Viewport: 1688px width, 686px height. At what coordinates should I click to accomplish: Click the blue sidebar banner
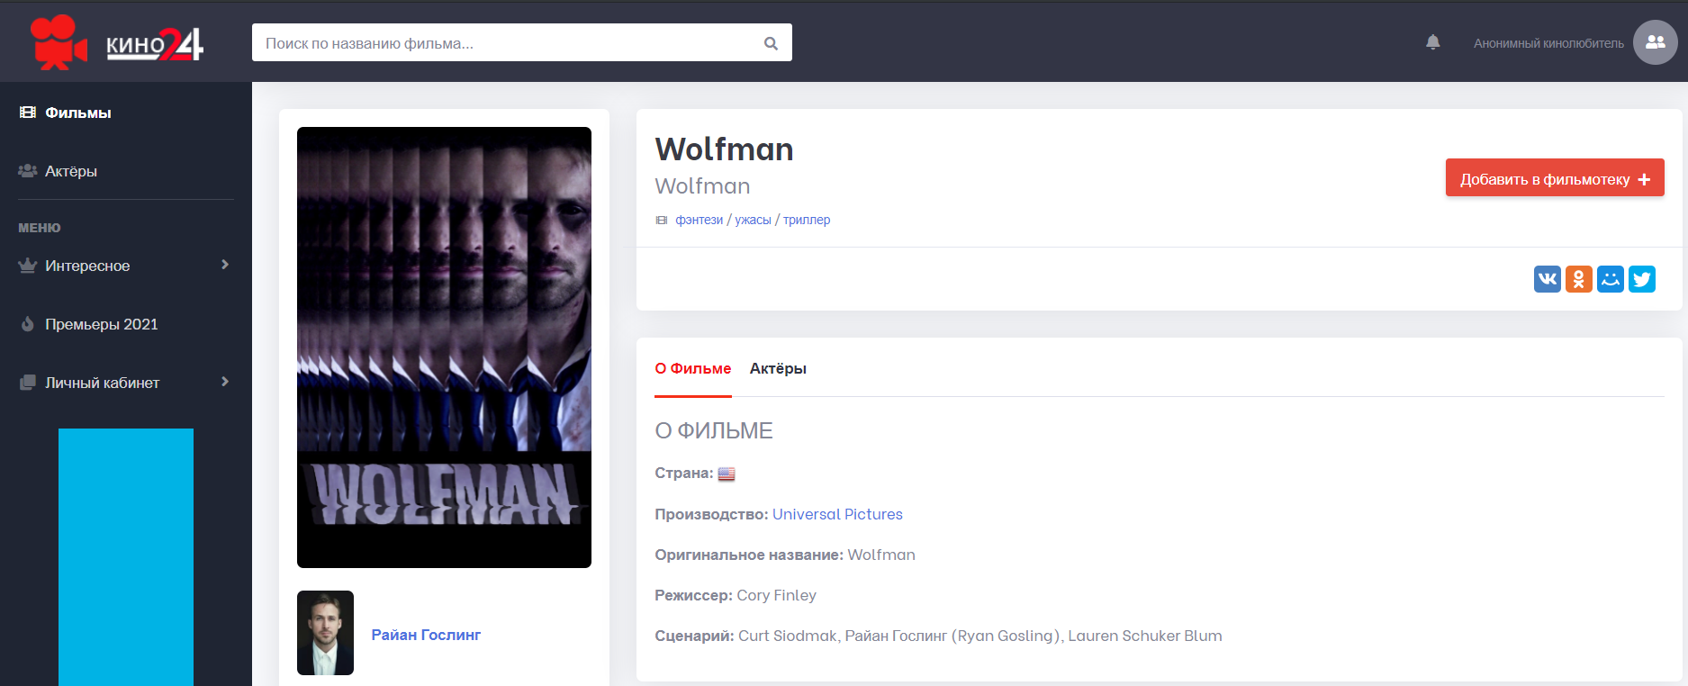point(126,557)
